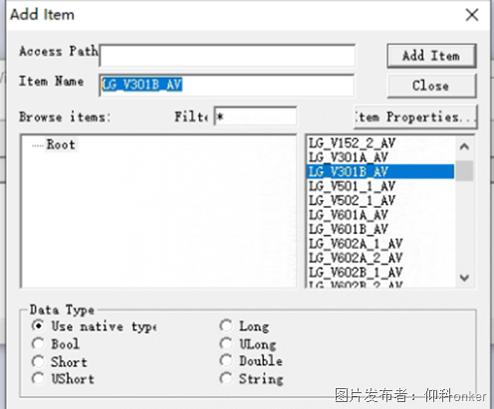Click the Filter text box

click(255, 116)
